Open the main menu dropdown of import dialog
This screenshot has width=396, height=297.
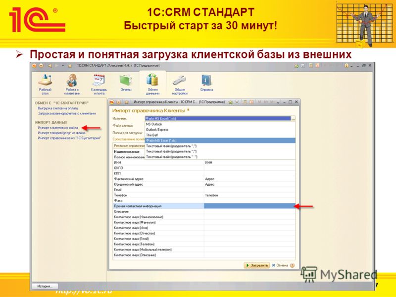point(118,102)
